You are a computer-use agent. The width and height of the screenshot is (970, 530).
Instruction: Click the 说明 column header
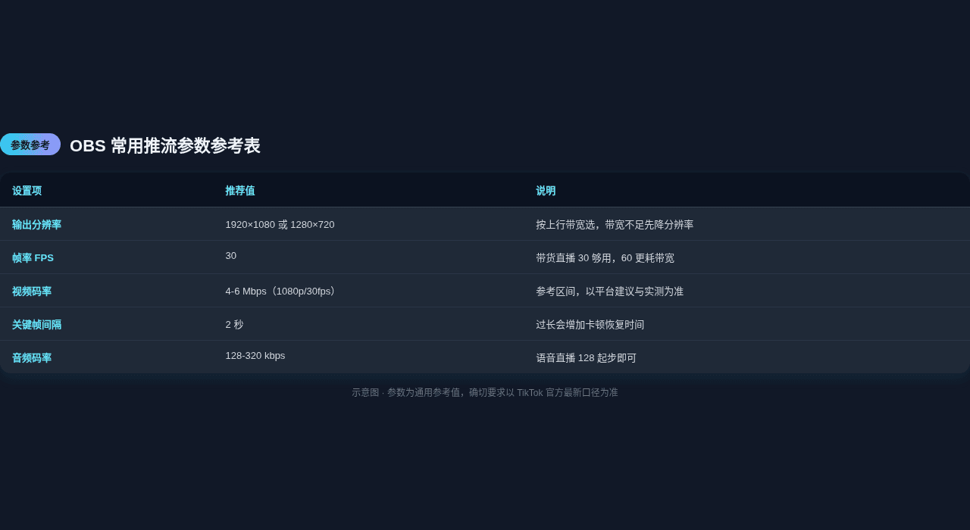pos(546,191)
